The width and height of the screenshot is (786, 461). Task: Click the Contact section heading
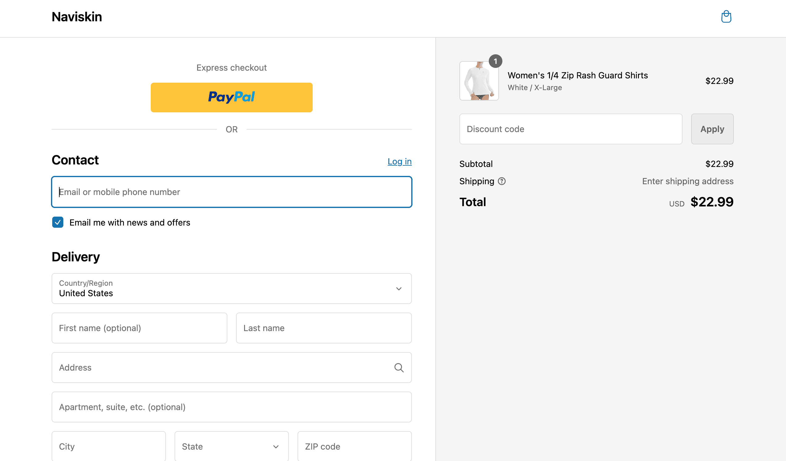75,160
